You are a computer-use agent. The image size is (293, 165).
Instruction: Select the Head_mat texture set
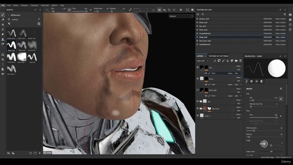[241, 37]
